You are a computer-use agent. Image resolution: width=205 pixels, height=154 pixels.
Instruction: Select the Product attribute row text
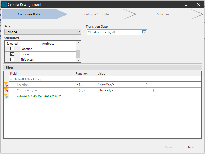(26, 54)
